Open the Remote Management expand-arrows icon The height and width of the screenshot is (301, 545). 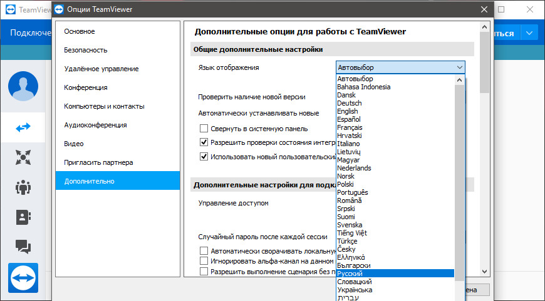pos(23,157)
